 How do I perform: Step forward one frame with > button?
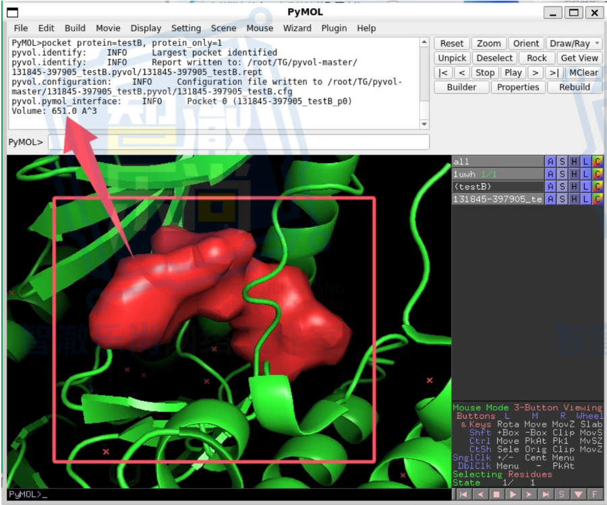click(535, 73)
